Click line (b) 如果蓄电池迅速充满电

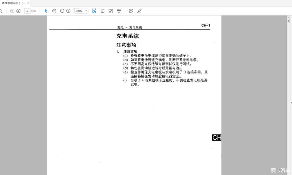click(161, 60)
